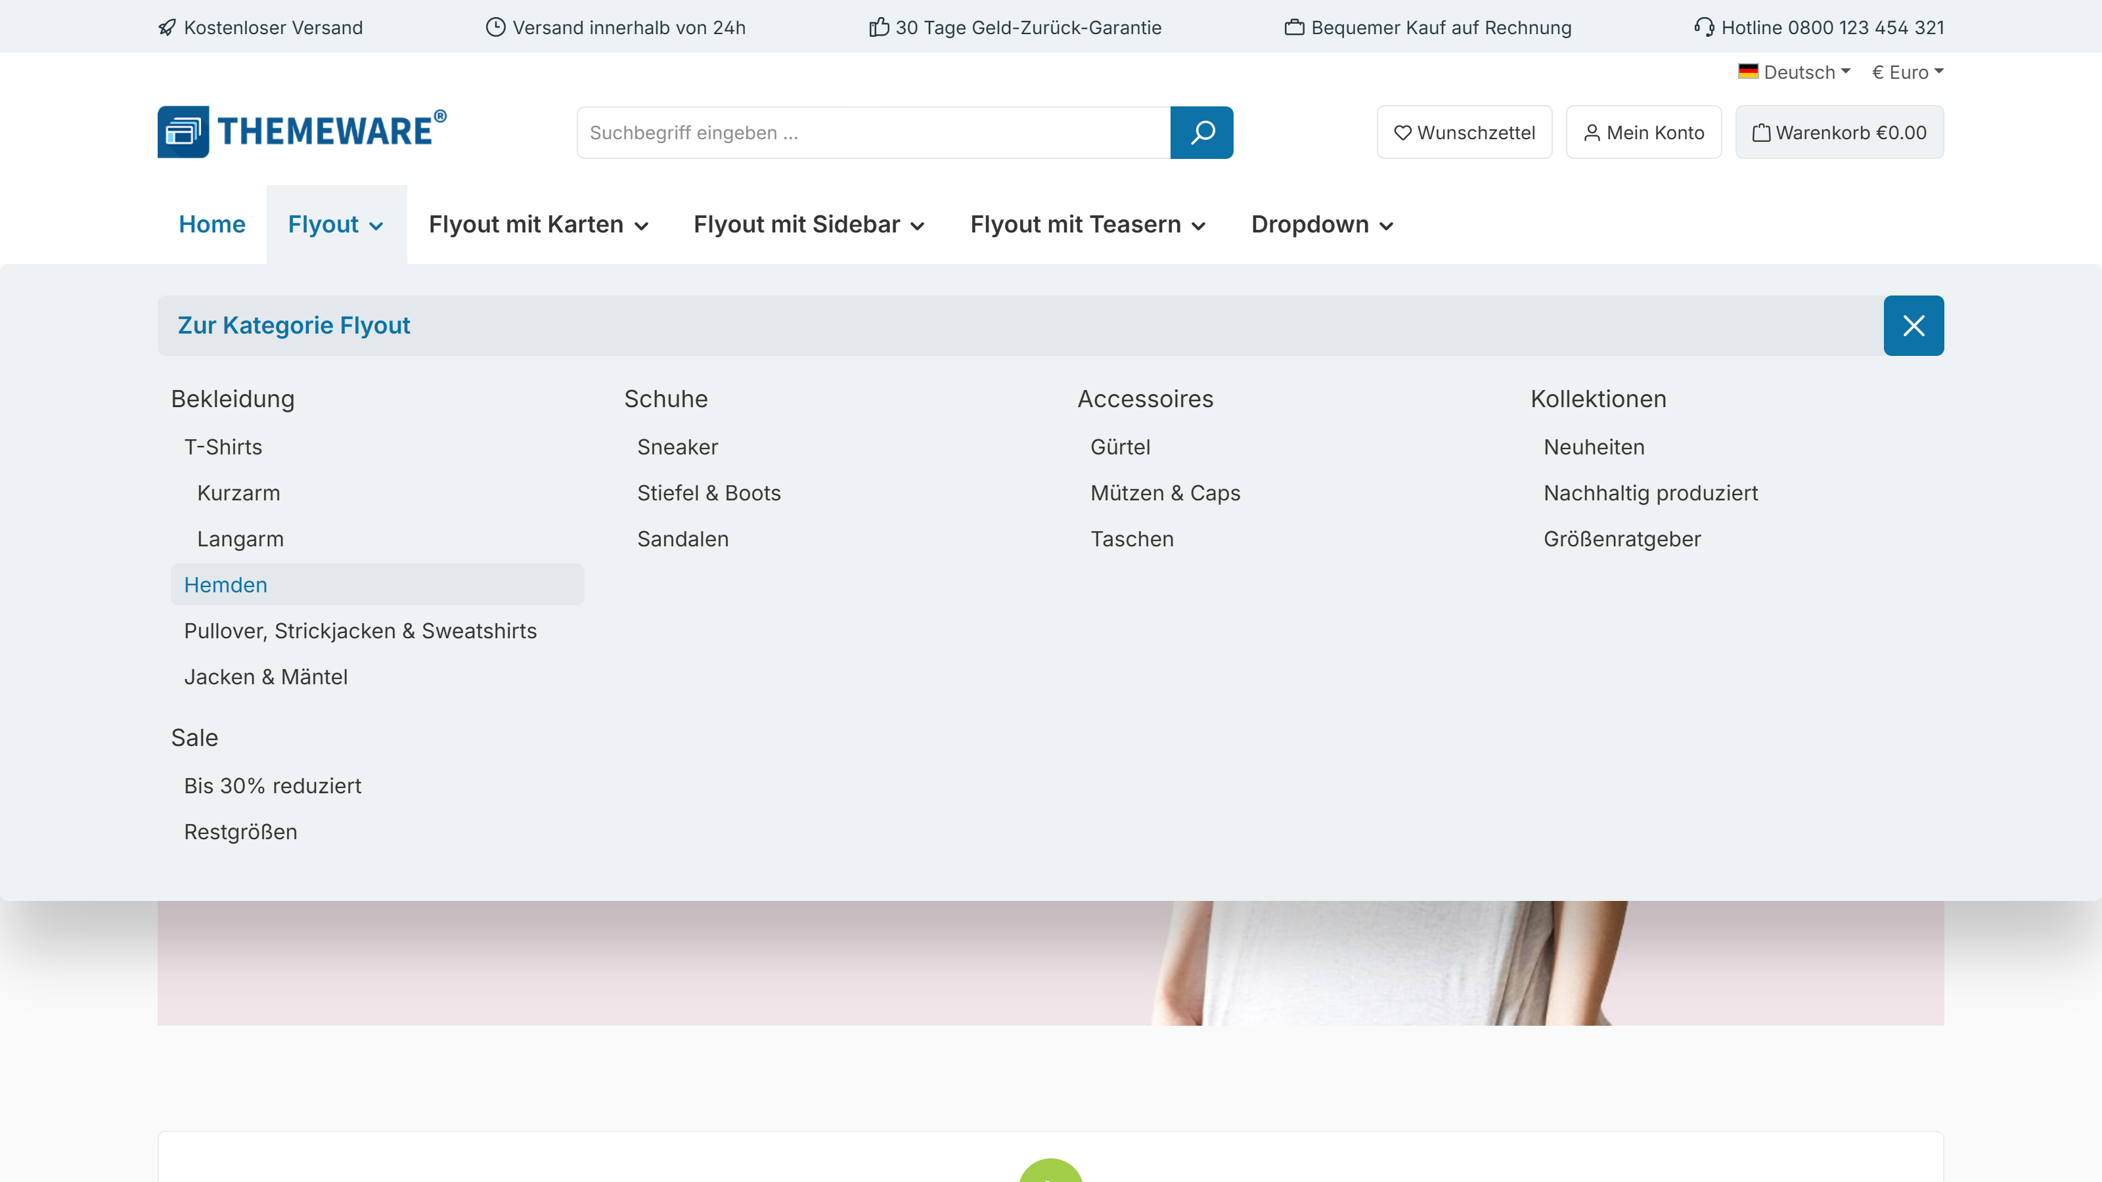Select Nachhaltig produziert
Image resolution: width=2102 pixels, height=1182 pixels.
point(1650,492)
